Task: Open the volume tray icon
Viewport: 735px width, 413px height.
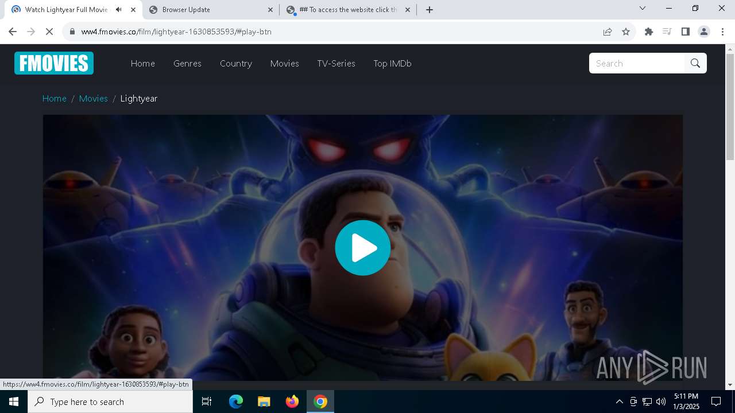Action: tap(661, 402)
